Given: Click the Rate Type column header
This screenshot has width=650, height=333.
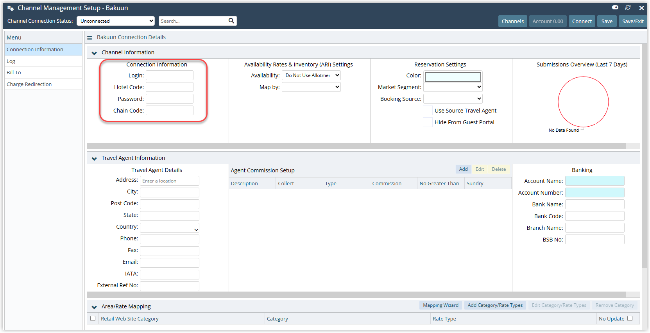Looking at the screenshot, I should pyautogui.click(x=513, y=319).
